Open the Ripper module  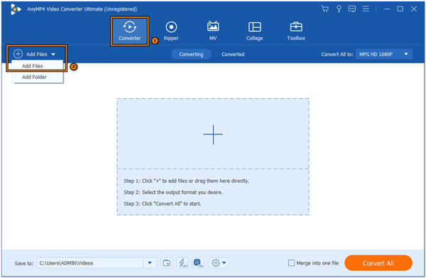pos(171,31)
